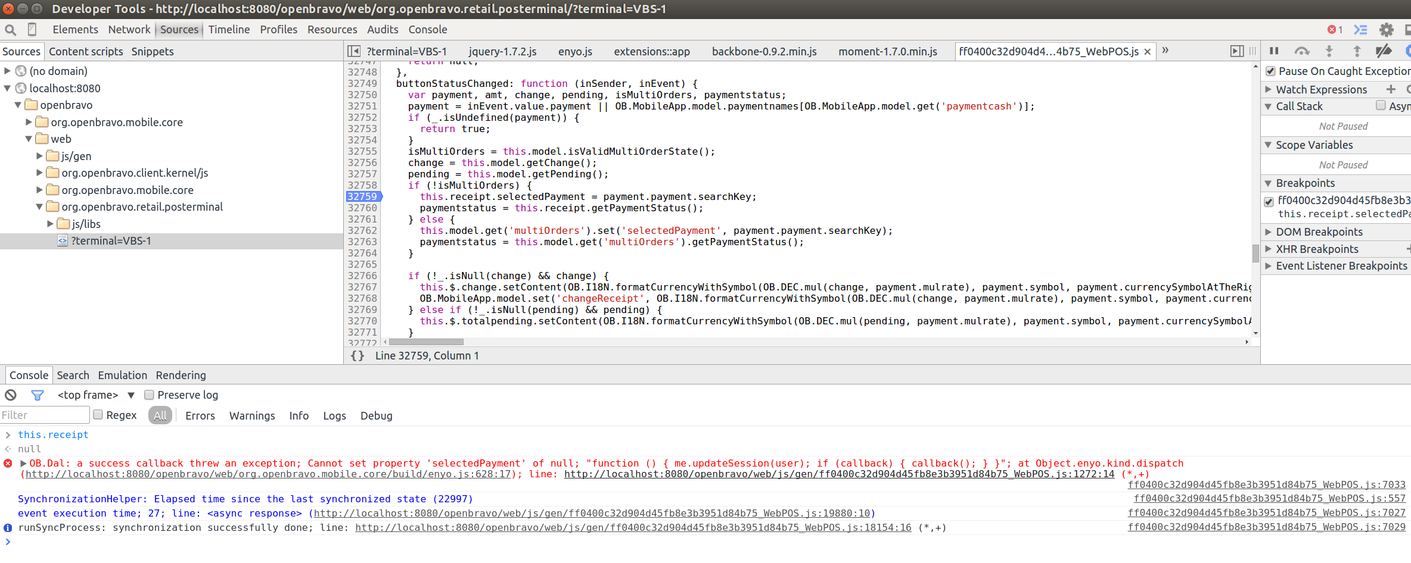Expand the DOM Breakpoints section

[1269, 232]
